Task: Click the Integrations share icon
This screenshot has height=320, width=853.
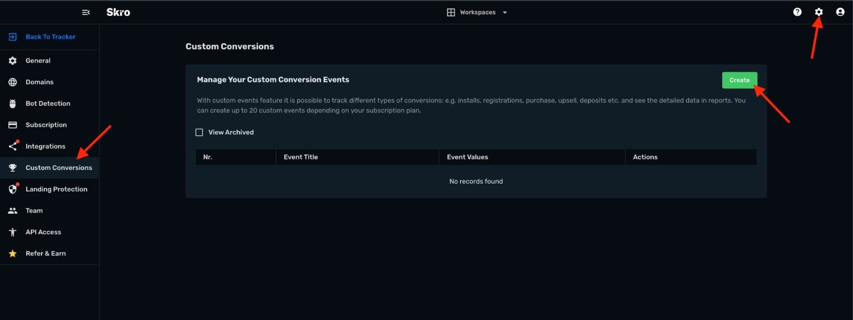Action: (13, 147)
